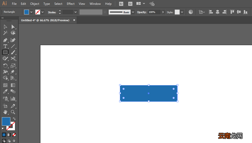Open the Basic brush definition dropdown

[133, 12]
